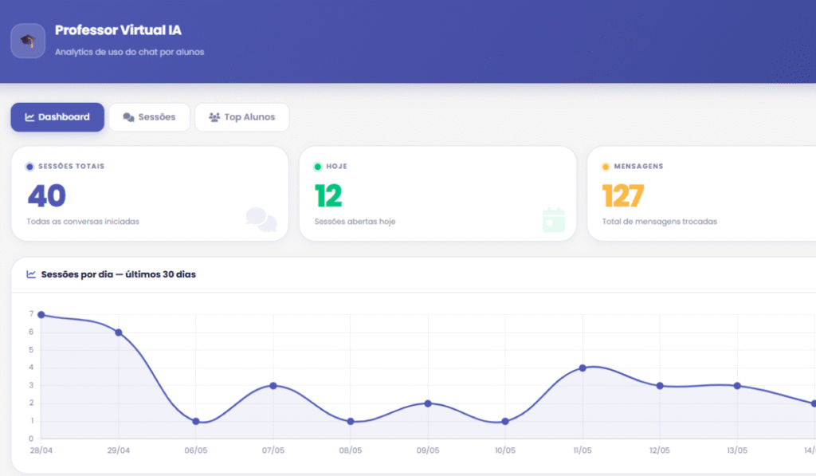Image resolution: width=816 pixels, height=476 pixels.
Task: Click the Professor Virtual IA title
Action: coord(118,30)
